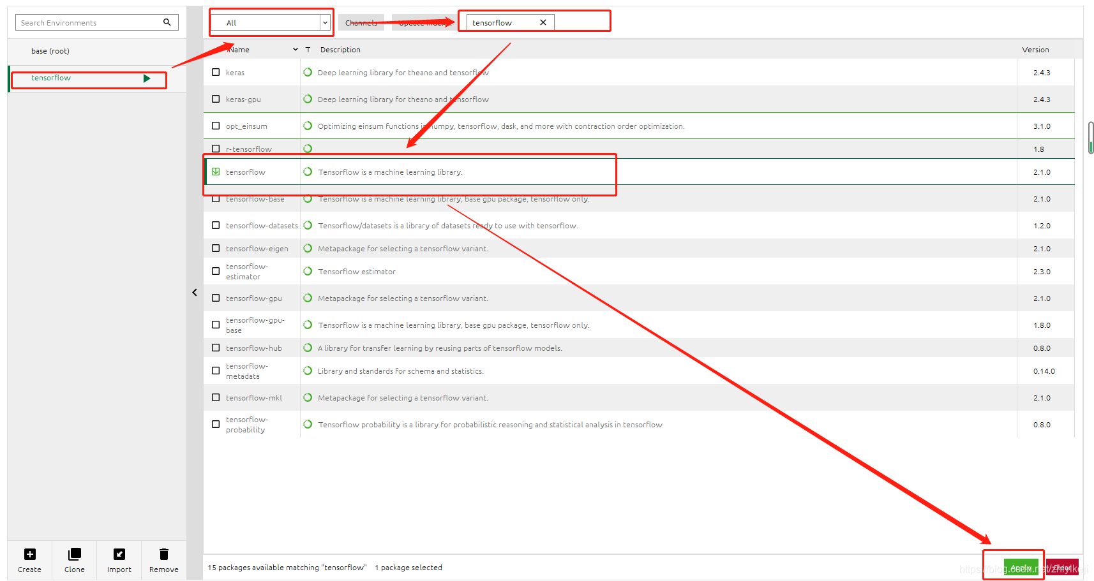Check the tensorflow-estimator package checkbox

(216, 271)
